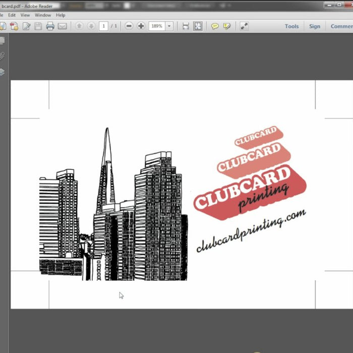
Task: Toggle scrolling fit-to-width mode
Action: click(x=186, y=26)
